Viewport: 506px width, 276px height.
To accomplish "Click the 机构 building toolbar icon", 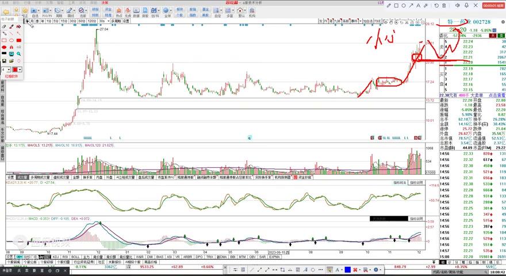I will click(252, 12).
